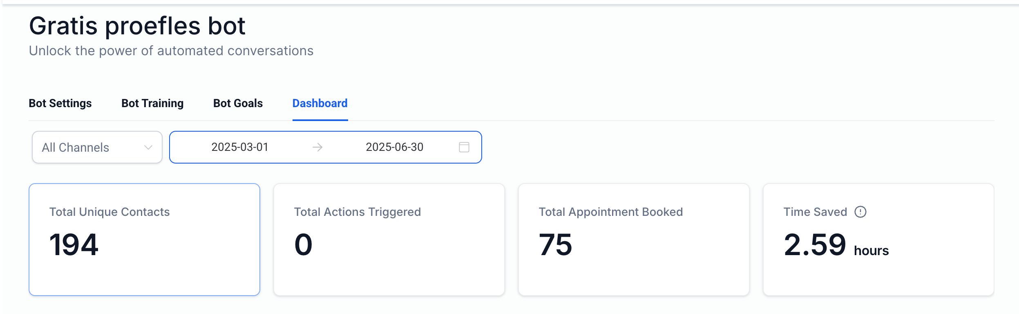This screenshot has height=314, width=1019.
Task: Open the All Channels selector
Action: click(x=97, y=147)
